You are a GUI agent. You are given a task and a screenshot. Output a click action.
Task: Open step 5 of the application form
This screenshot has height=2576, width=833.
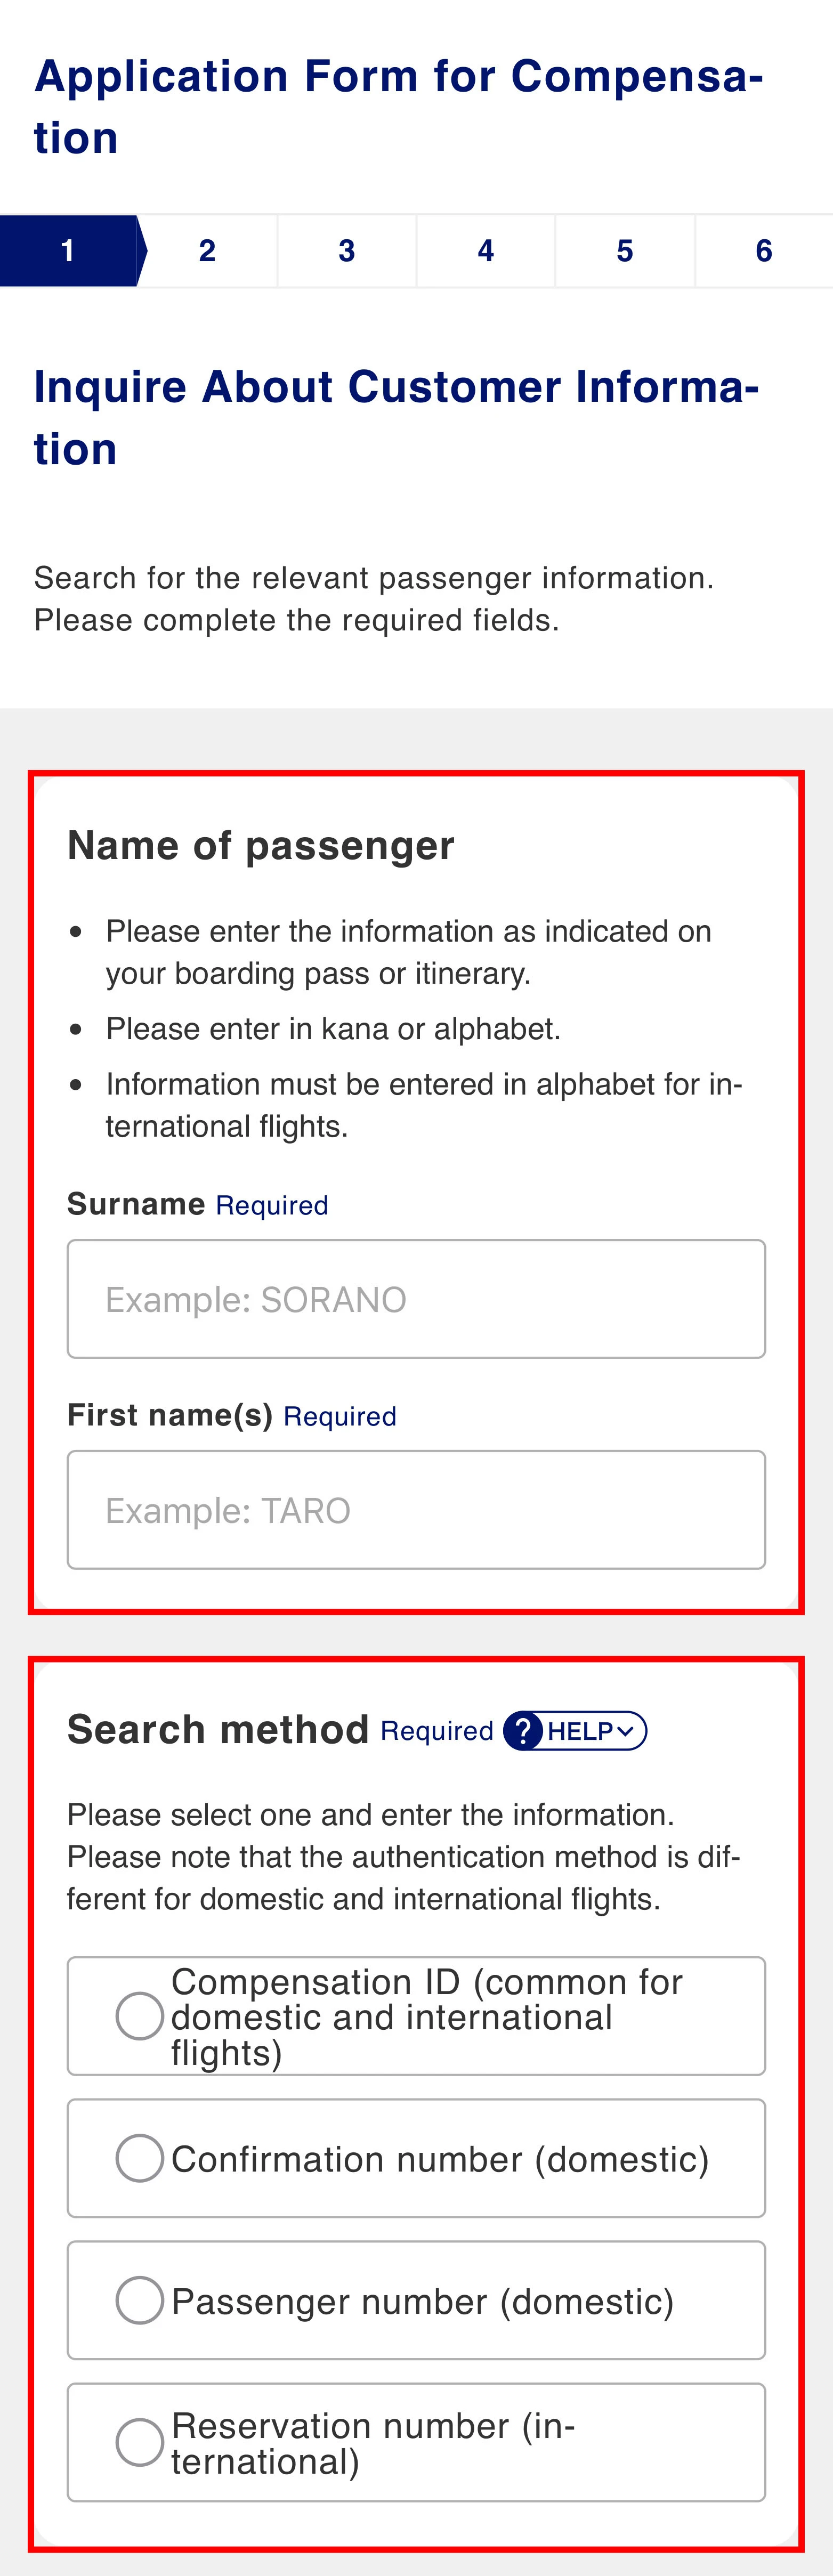(x=625, y=251)
